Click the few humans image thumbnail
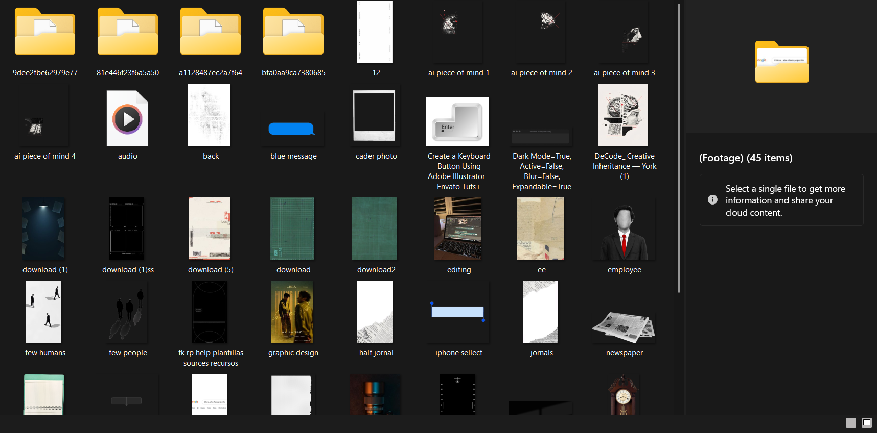877x433 pixels. pos(44,312)
